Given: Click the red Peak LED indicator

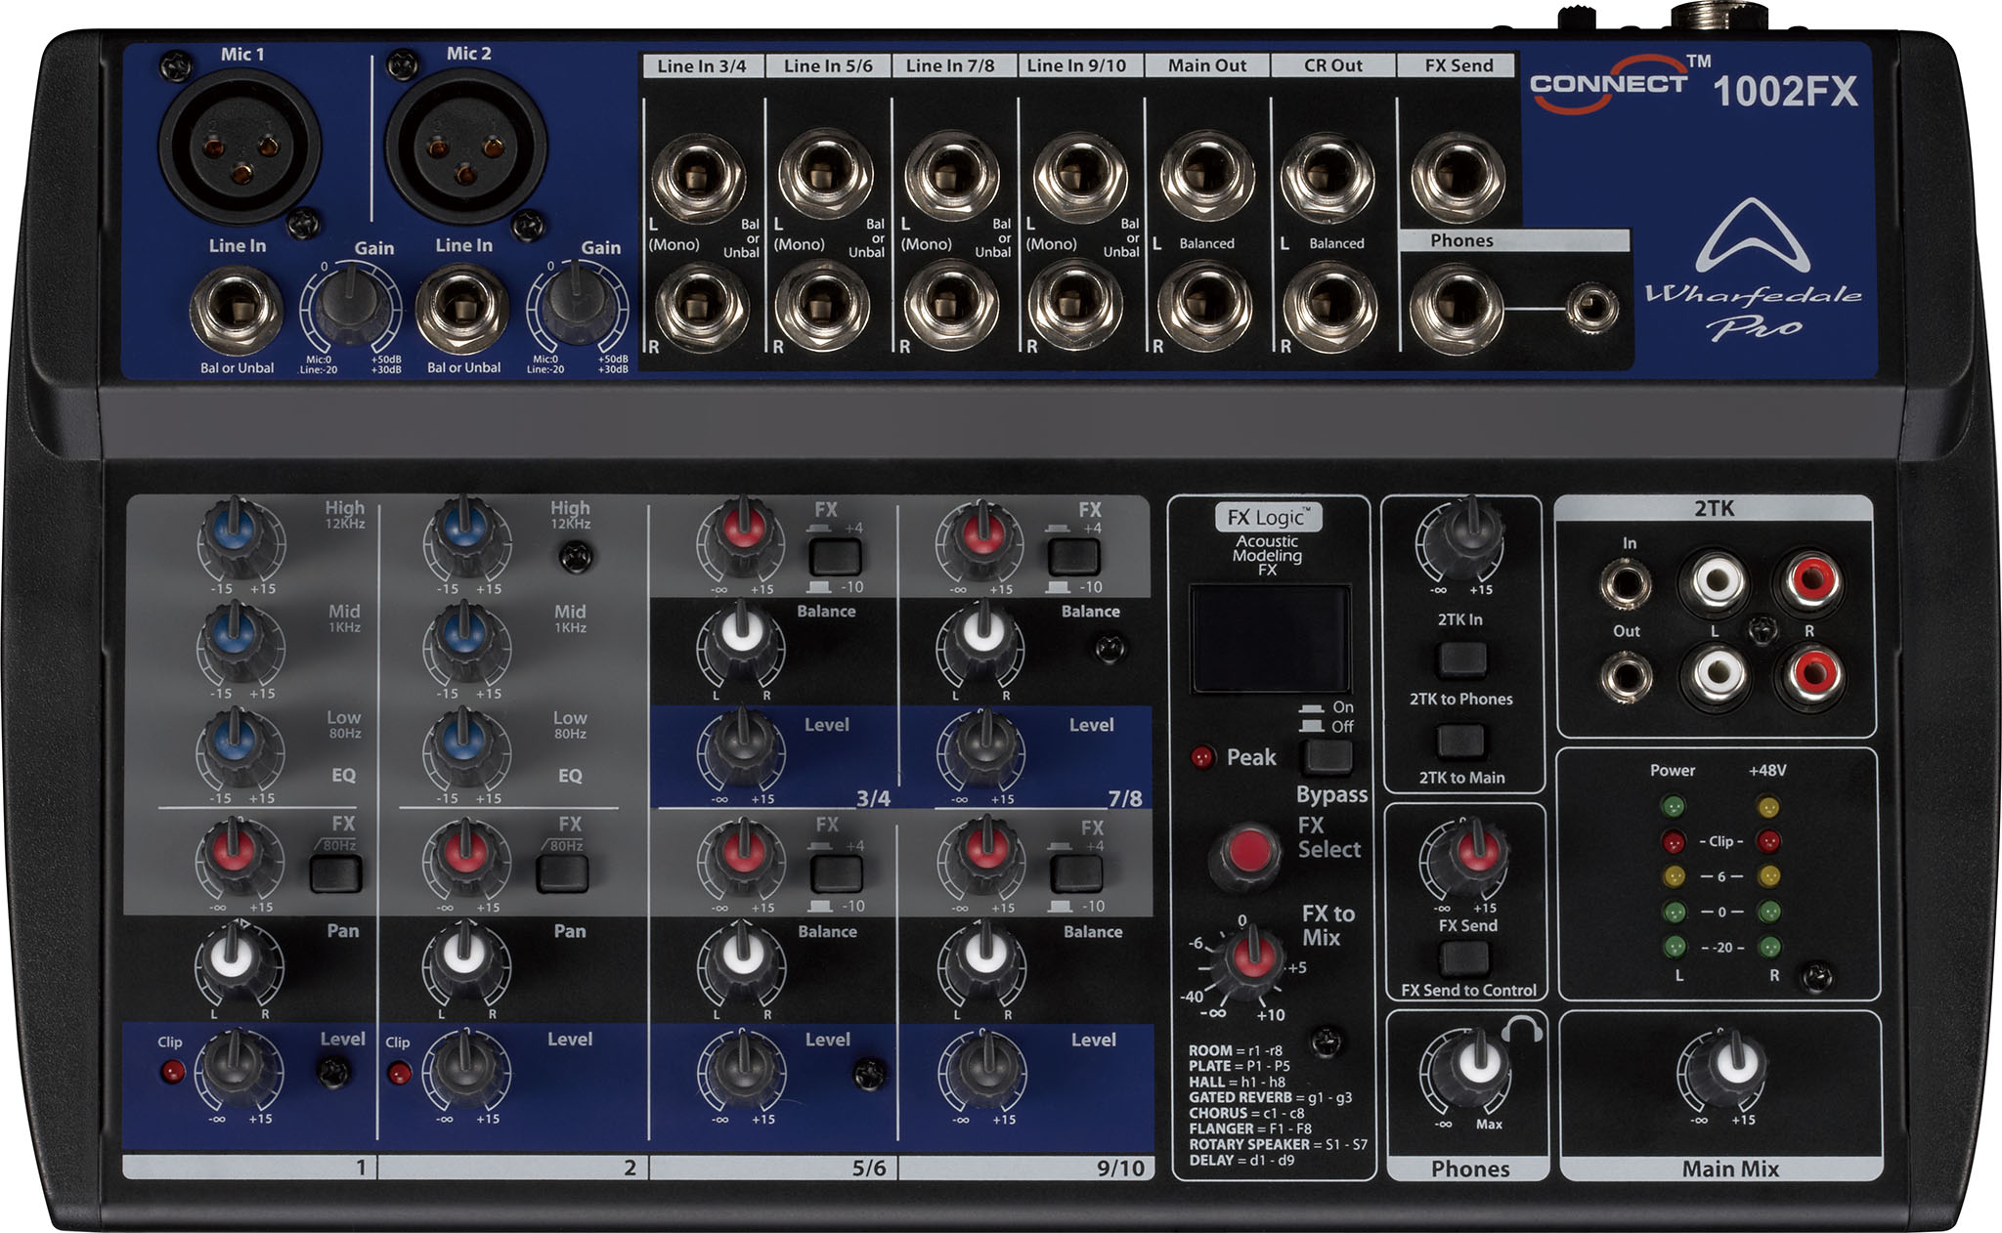Looking at the screenshot, I should (1201, 757).
